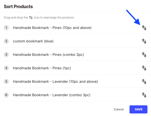Click the number 1 position badge

pyautogui.click(x=6, y=28)
